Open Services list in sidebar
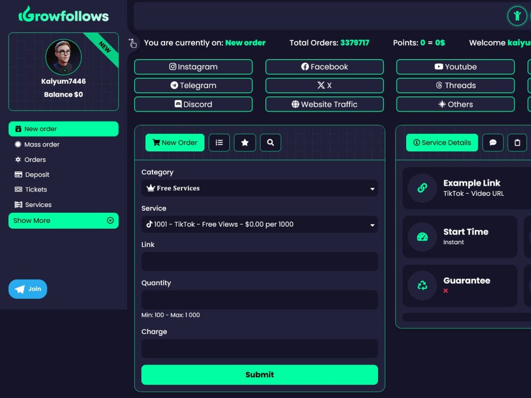The height and width of the screenshot is (398, 531). pyautogui.click(x=33, y=205)
